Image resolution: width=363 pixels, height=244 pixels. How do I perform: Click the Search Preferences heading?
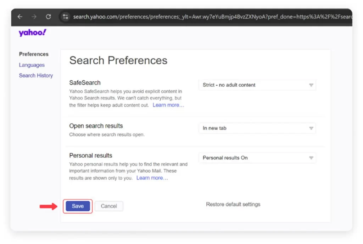[118, 60]
